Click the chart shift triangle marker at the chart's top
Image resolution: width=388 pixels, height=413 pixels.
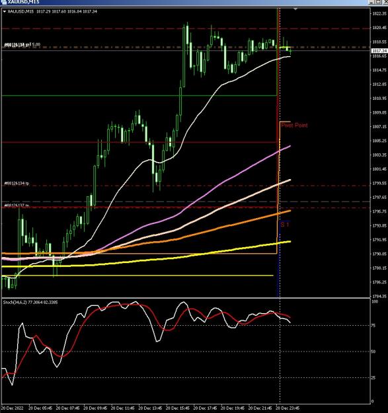pos(295,9)
